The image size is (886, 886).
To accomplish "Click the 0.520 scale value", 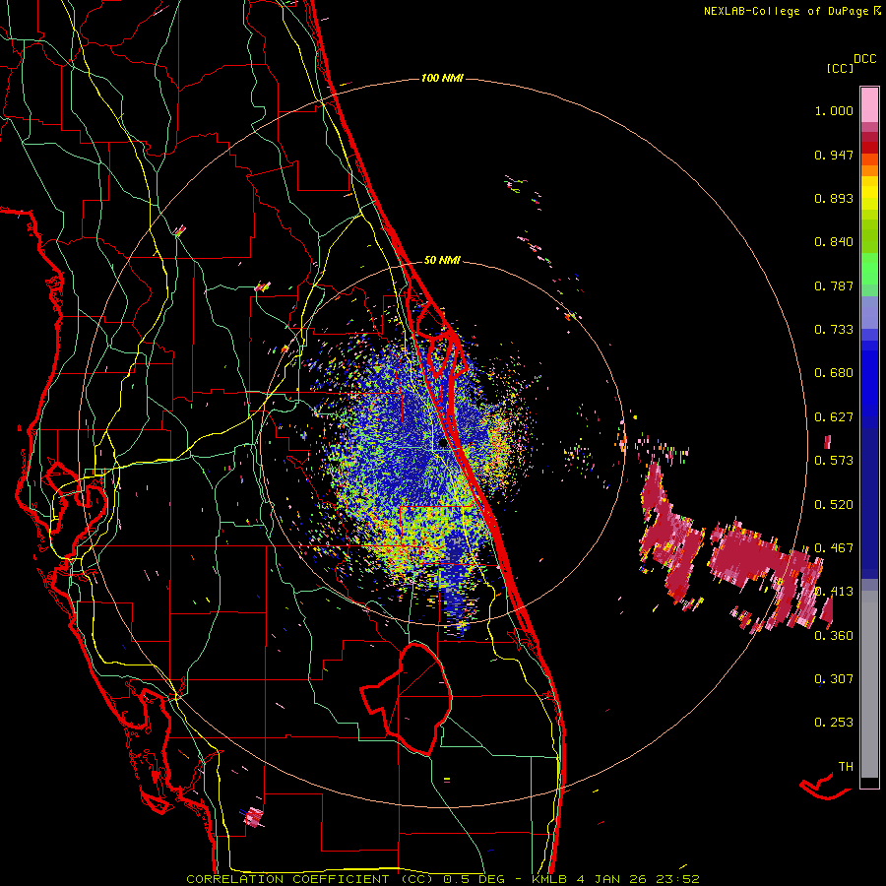I will pos(834,505).
